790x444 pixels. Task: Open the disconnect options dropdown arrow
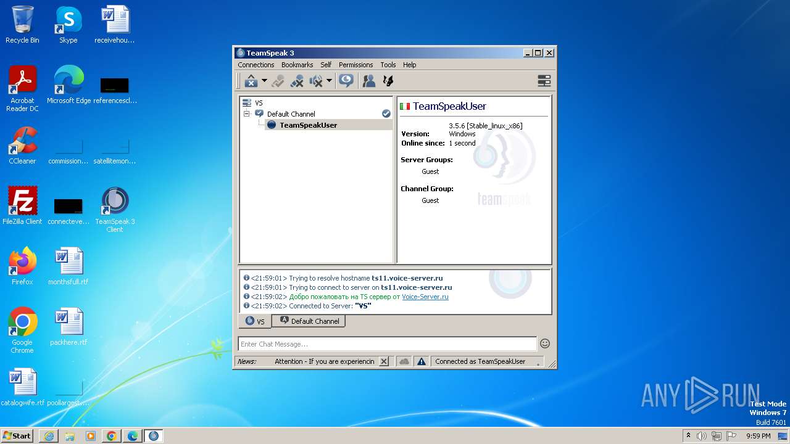pyautogui.click(x=264, y=81)
